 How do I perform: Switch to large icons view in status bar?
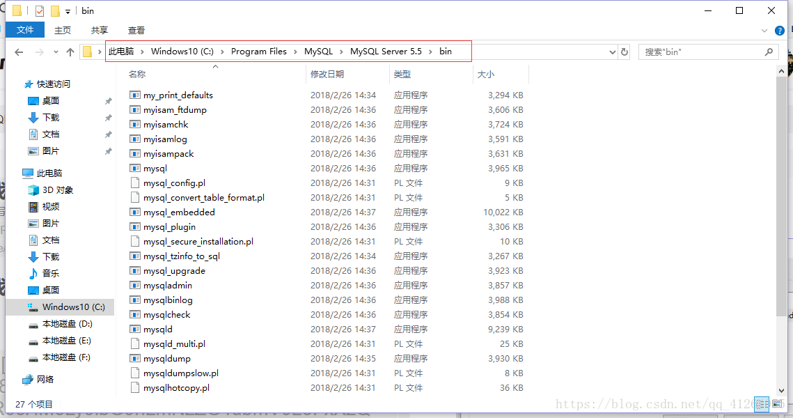pyautogui.click(x=777, y=404)
